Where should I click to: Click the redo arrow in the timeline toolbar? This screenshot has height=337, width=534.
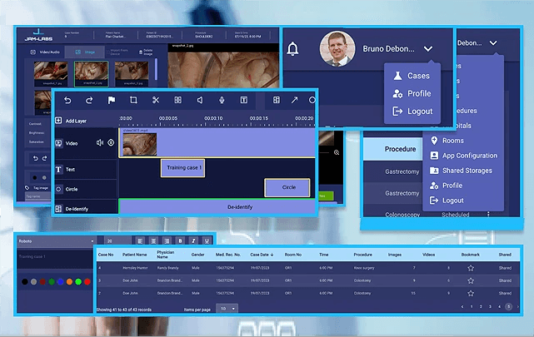[89, 101]
